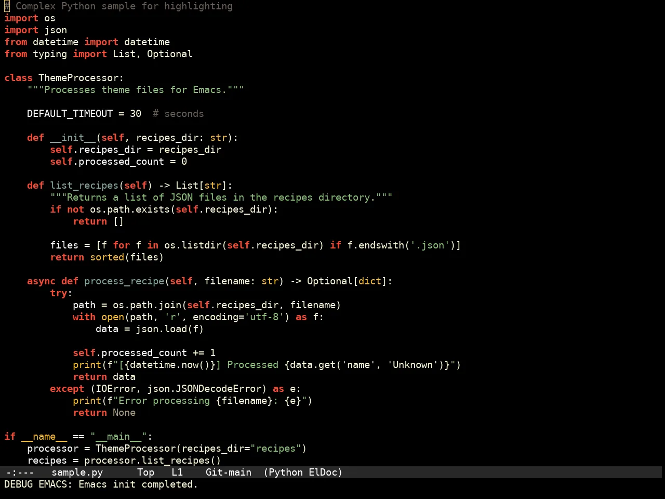Click the docstring 'Processes theme files for Emacs.'
665x499 pixels.
click(x=136, y=90)
